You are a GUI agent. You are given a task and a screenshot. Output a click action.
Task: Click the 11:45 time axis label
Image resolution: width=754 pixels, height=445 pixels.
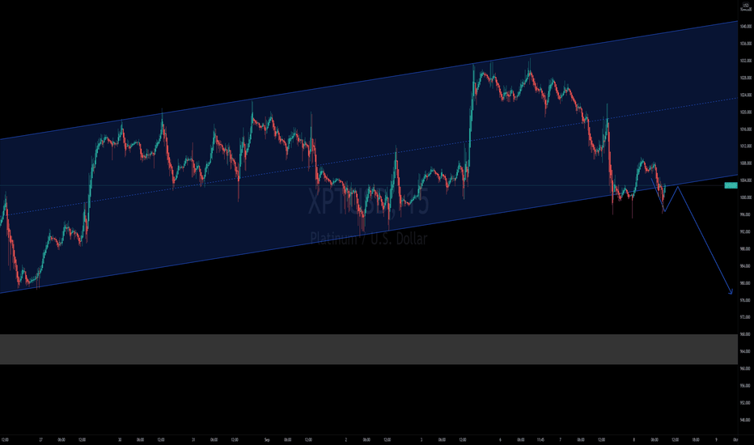coord(540,439)
